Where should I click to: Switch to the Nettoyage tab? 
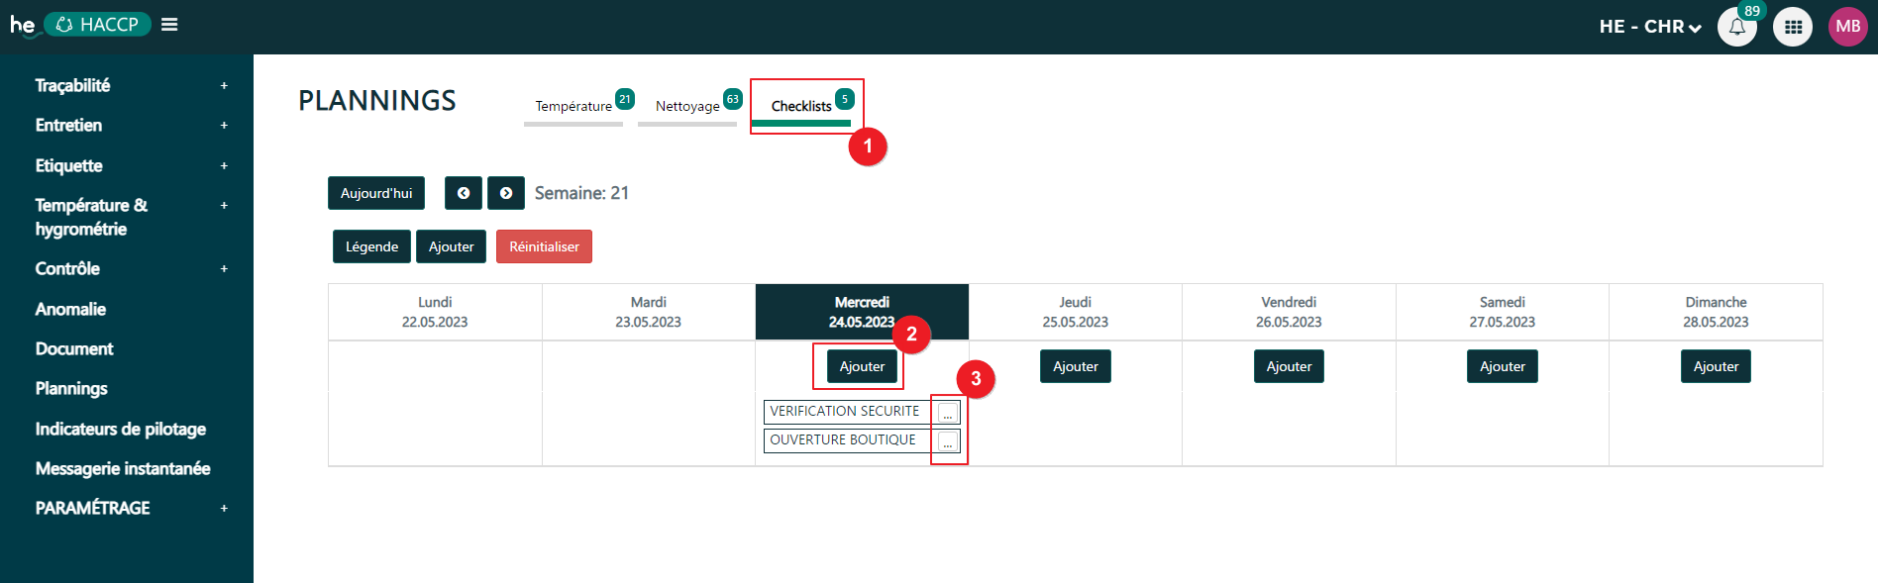pos(687,107)
